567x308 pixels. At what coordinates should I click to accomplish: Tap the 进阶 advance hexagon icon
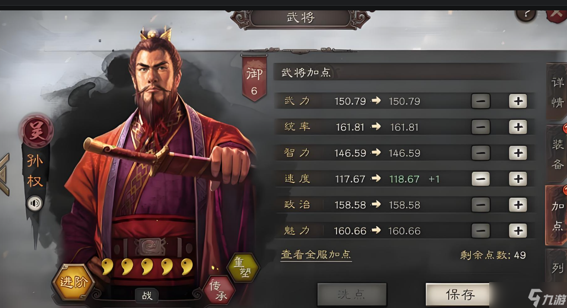[x=73, y=283]
